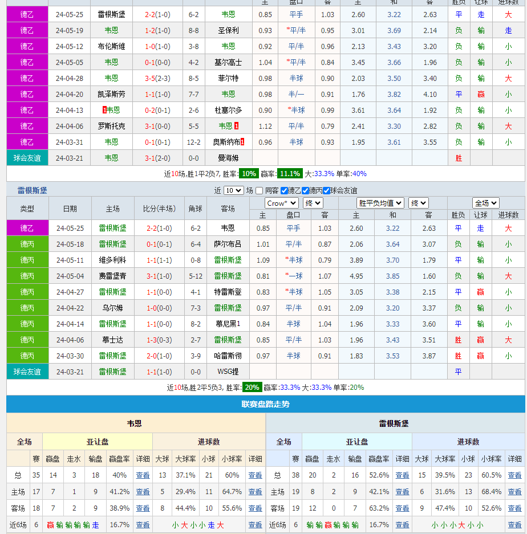Viewport: 527px width, 534px height.
Task: Open the recent matches count dropdown showing 10
Action: point(233,191)
